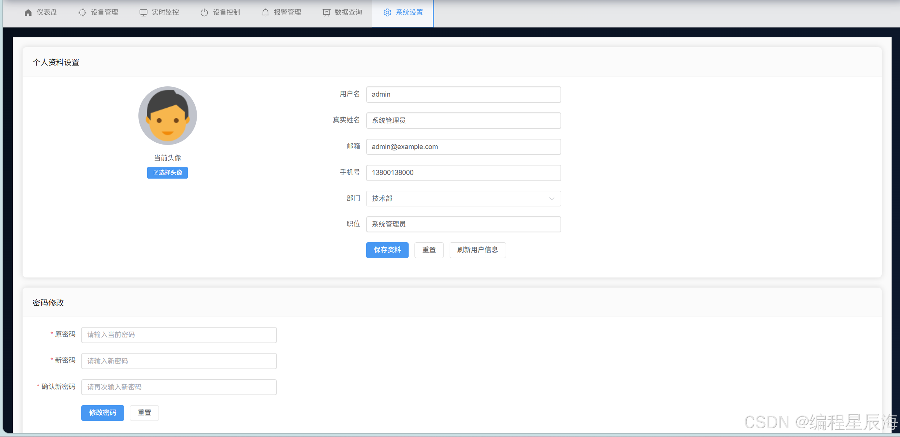Click the gear icon for 系统设置

pyautogui.click(x=387, y=12)
